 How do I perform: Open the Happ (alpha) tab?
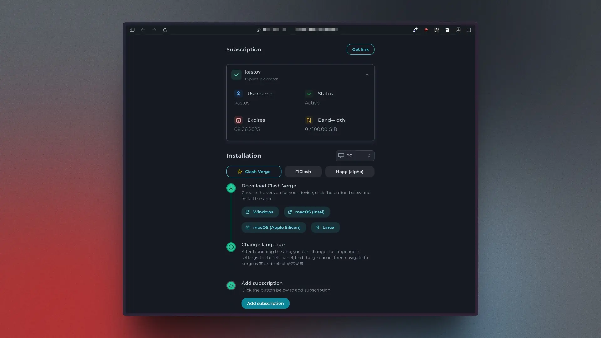[x=349, y=172]
